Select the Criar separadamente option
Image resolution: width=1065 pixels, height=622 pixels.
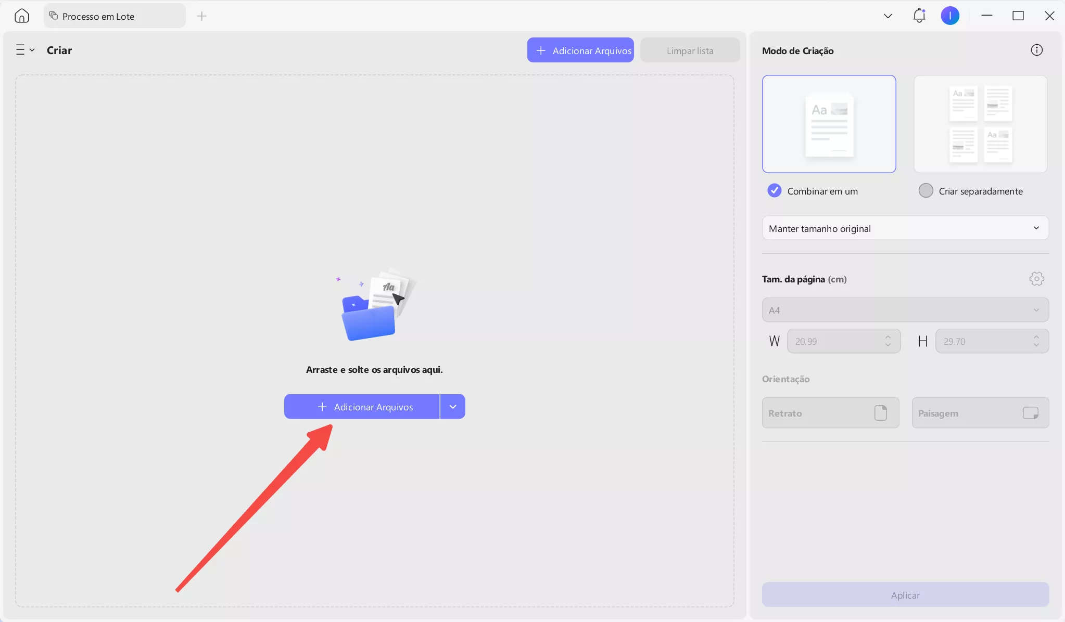[x=925, y=190]
